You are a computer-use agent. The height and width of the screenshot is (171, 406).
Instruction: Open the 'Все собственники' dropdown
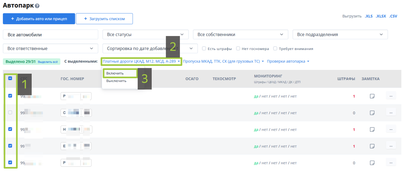click(x=240, y=34)
